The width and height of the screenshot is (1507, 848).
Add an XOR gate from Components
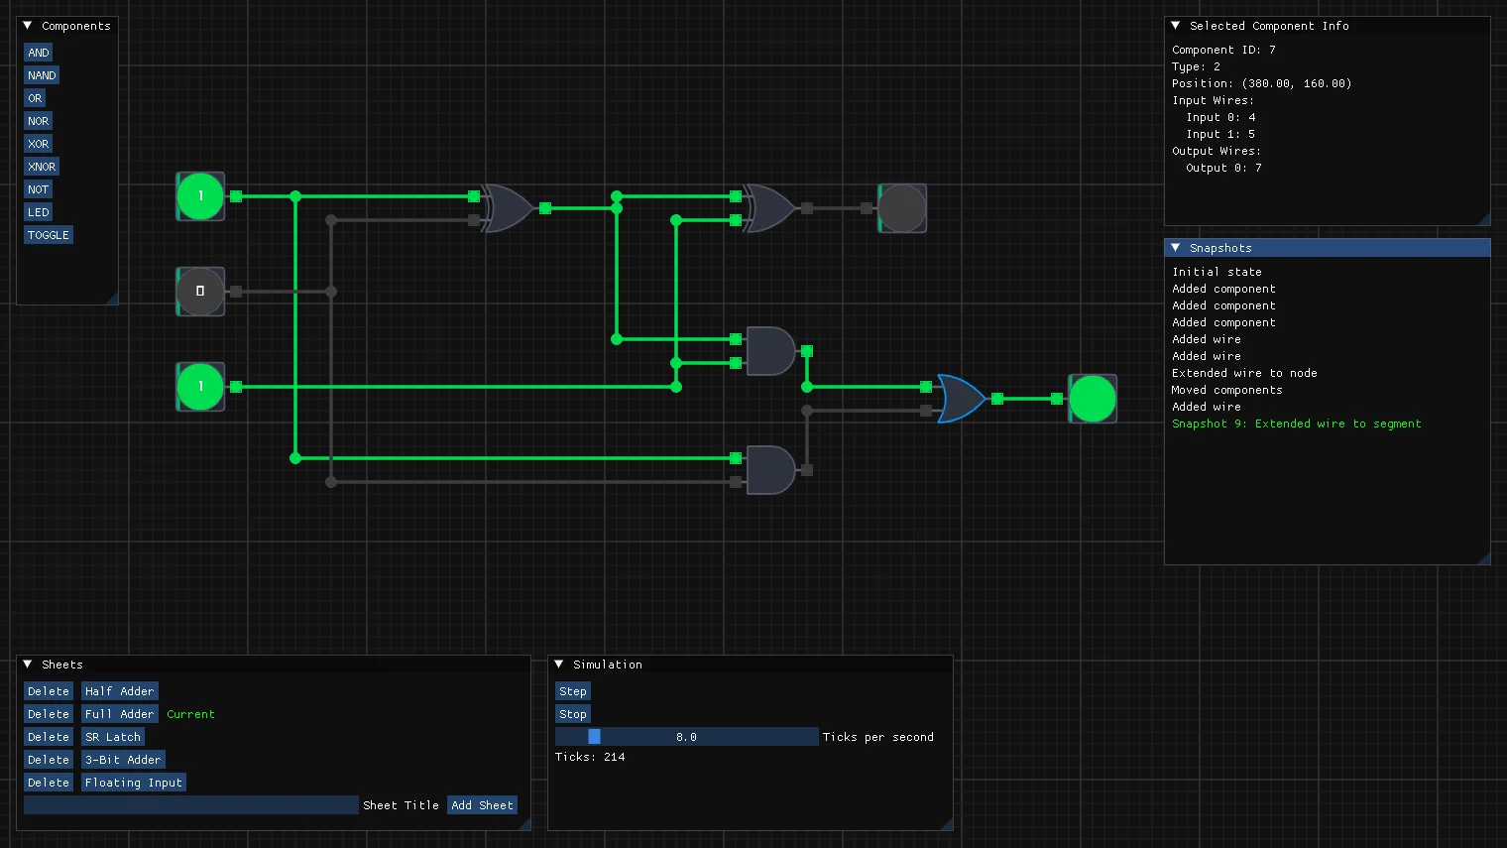click(x=39, y=144)
